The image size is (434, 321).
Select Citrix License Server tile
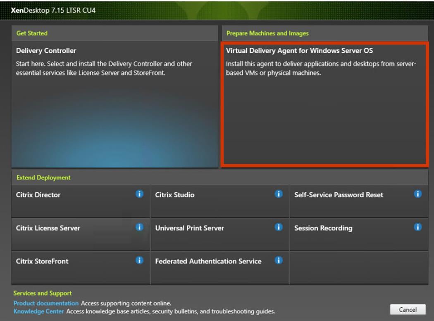[81, 234]
